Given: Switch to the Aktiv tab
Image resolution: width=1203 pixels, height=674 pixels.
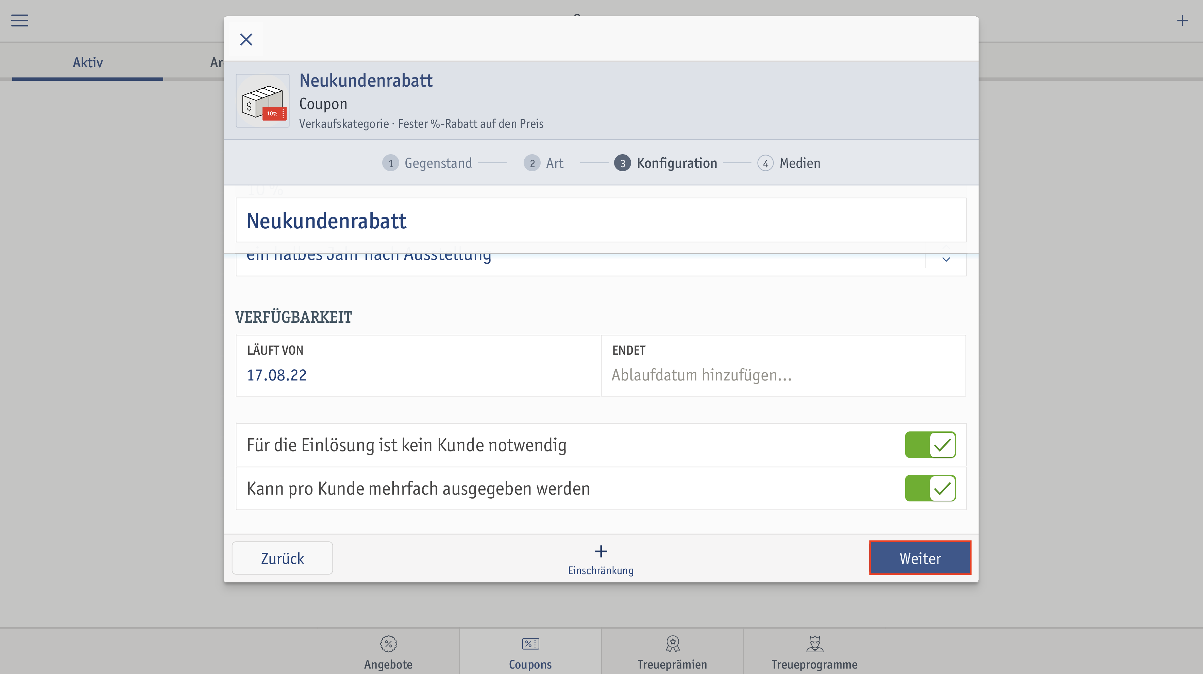Looking at the screenshot, I should click(87, 62).
